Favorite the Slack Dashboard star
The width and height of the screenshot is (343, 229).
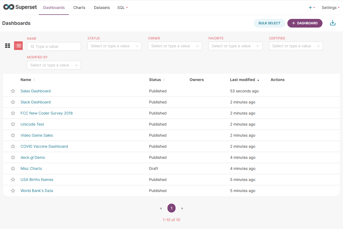click(13, 102)
